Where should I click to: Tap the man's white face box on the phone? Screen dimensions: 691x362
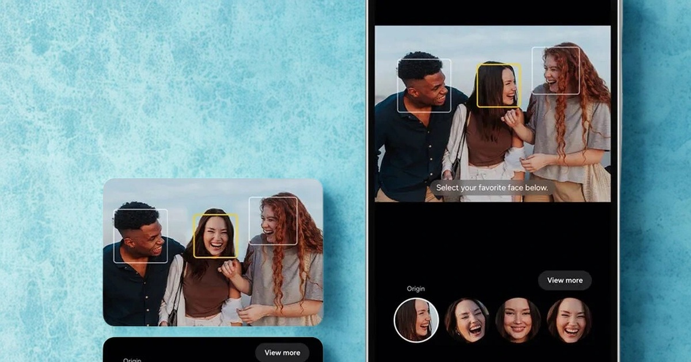pyautogui.click(x=424, y=86)
